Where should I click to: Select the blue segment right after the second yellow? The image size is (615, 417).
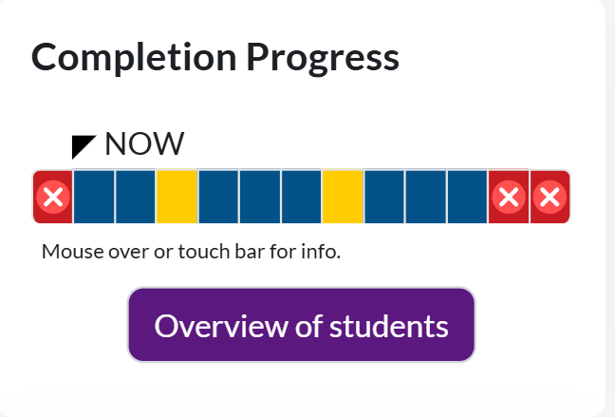click(x=384, y=198)
